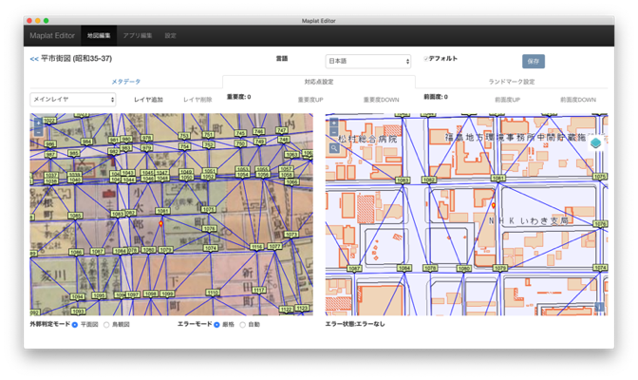Viewport: 638px width, 380px height.
Task: Select marker 1022 on left map
Action: (x=49, y=121)
